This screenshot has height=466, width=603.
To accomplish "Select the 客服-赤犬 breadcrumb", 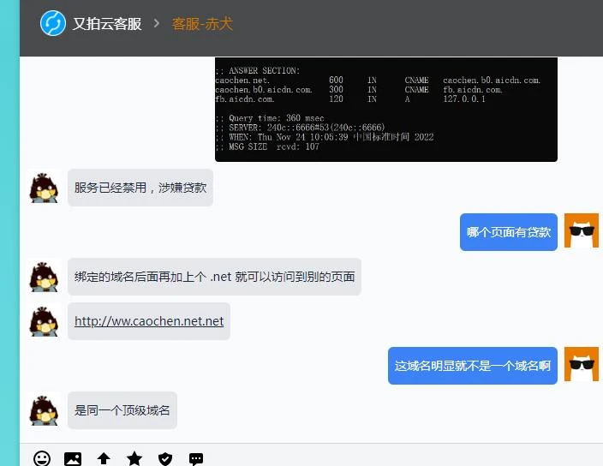I will click(202, 23).
